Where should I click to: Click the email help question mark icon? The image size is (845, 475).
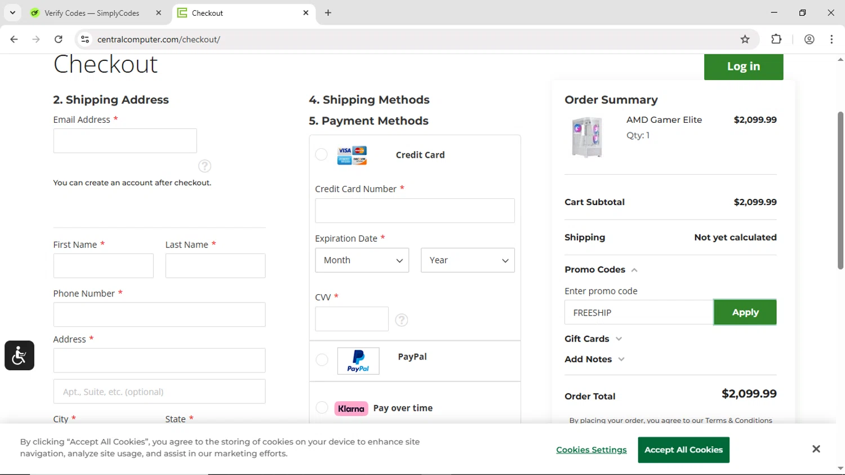tap(204, 166)
